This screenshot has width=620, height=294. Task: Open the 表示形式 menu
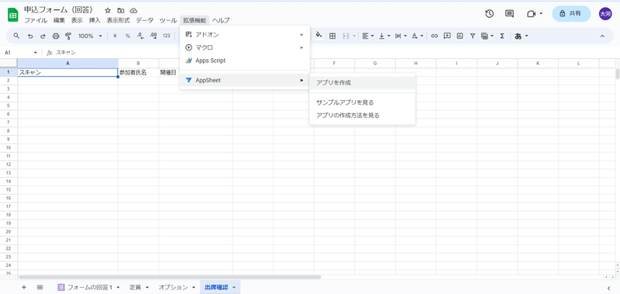point(119,20)
